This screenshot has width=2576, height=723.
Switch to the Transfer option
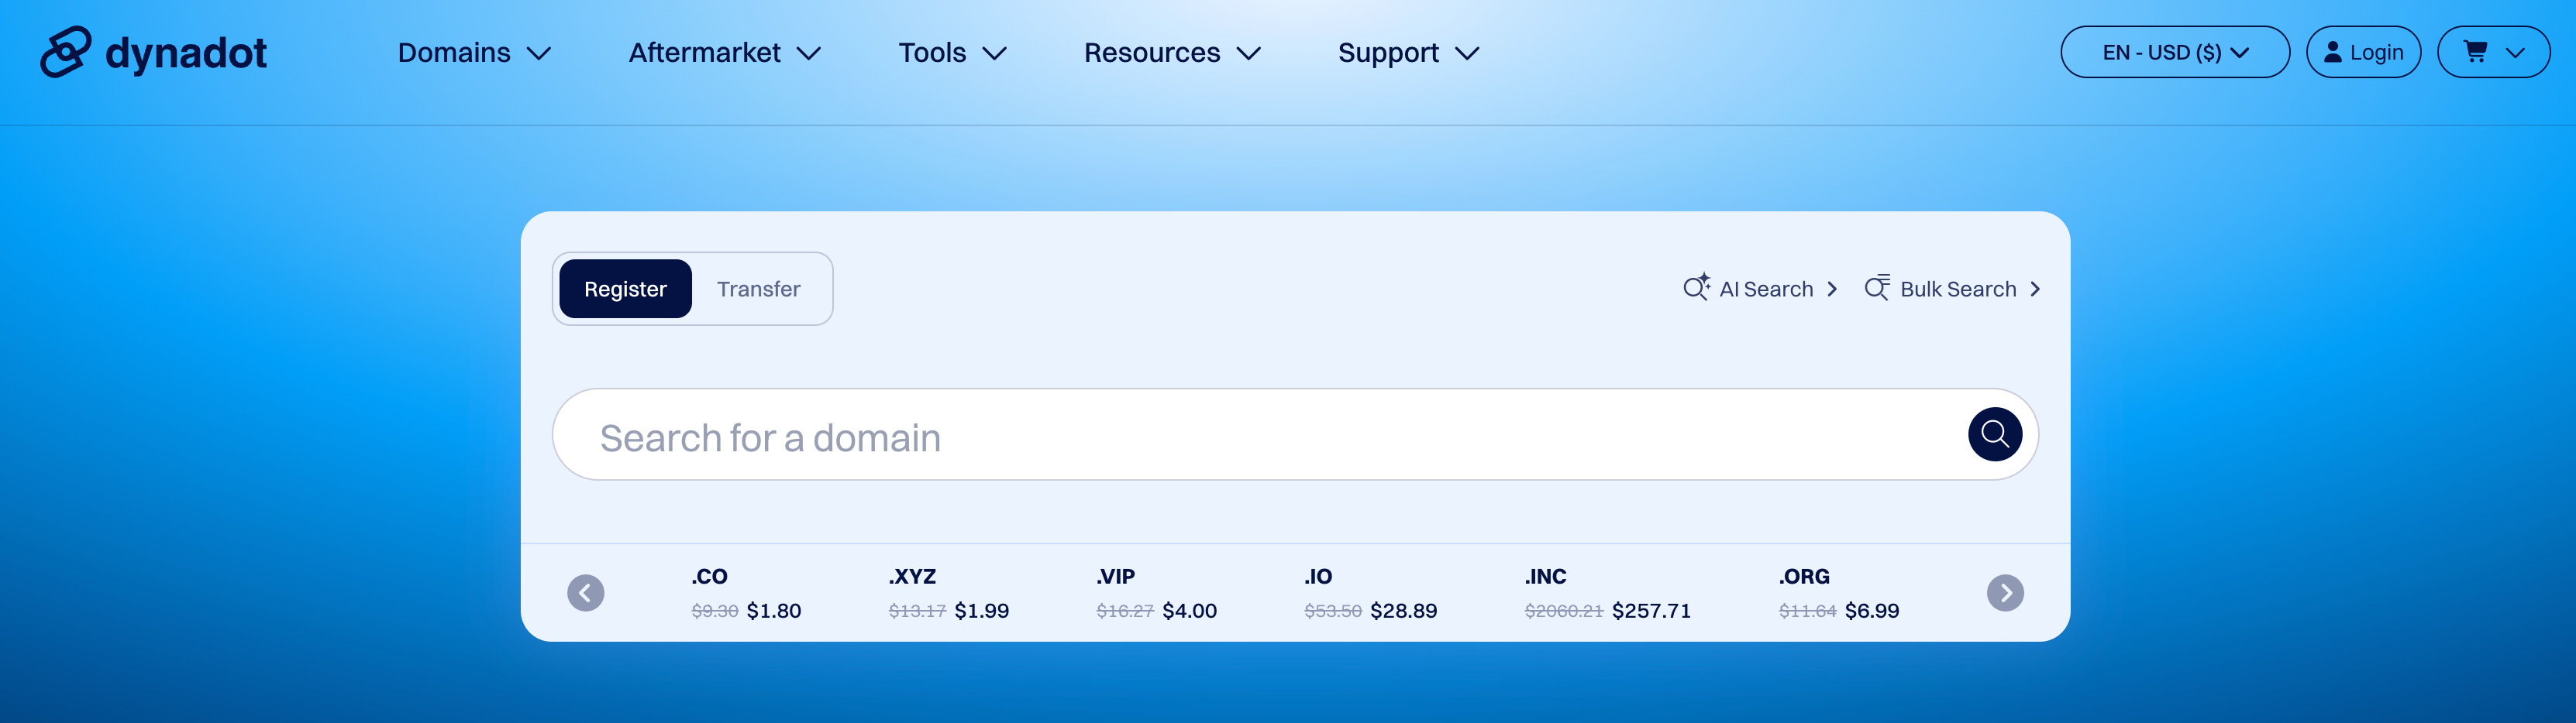[758, 289]
